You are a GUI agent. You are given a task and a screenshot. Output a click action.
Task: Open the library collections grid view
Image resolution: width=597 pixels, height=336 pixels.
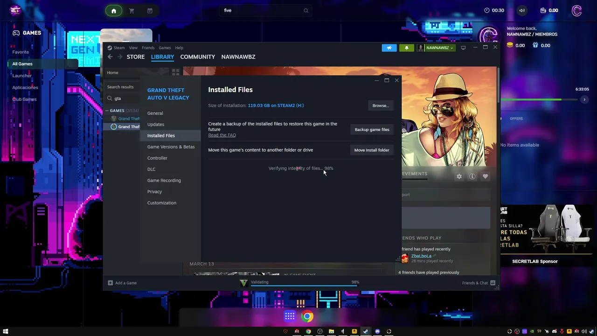coord(175,72)
